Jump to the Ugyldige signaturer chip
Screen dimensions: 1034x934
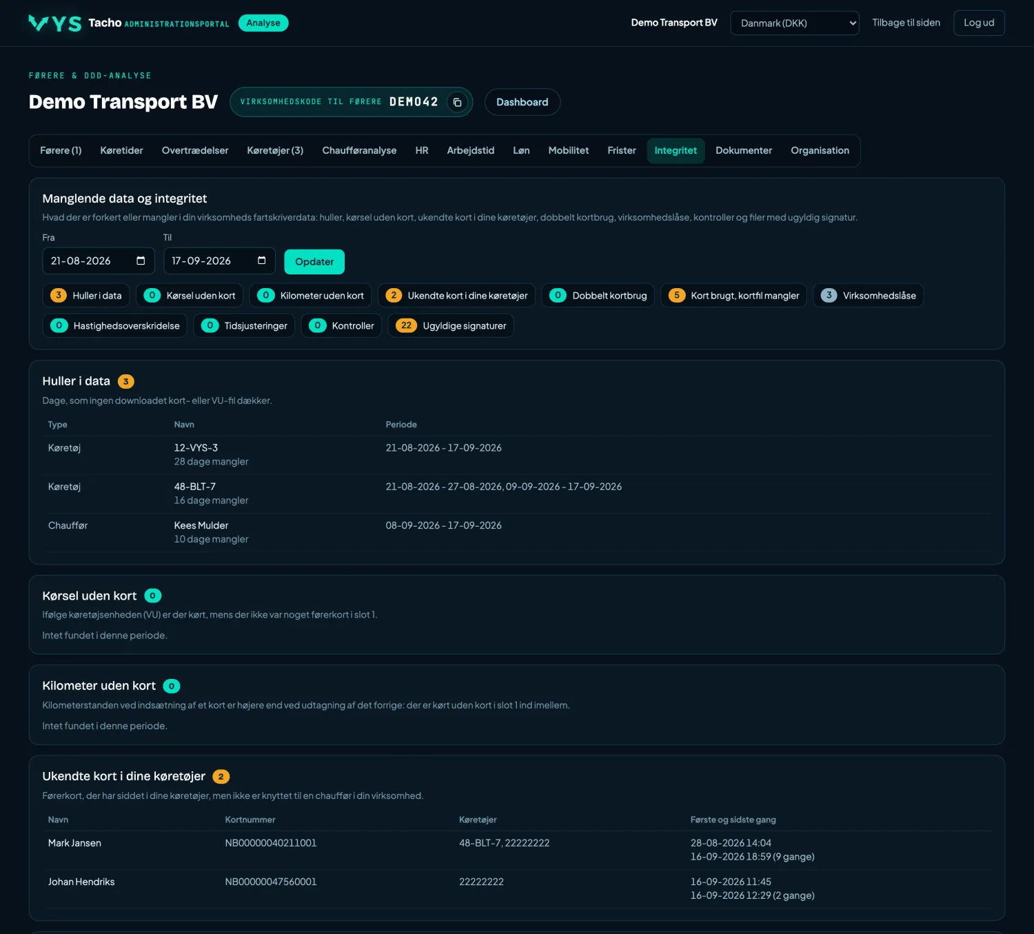[451, 325]
